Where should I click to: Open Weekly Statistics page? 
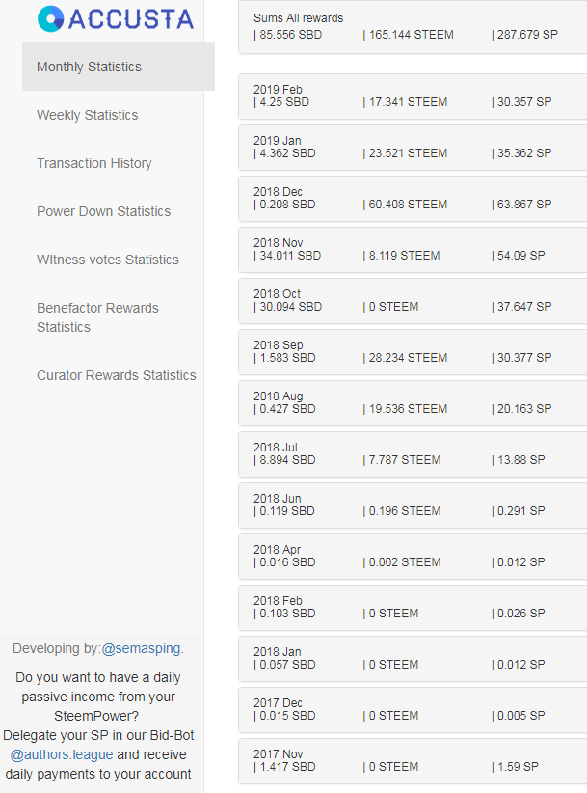tap(88, 116)
